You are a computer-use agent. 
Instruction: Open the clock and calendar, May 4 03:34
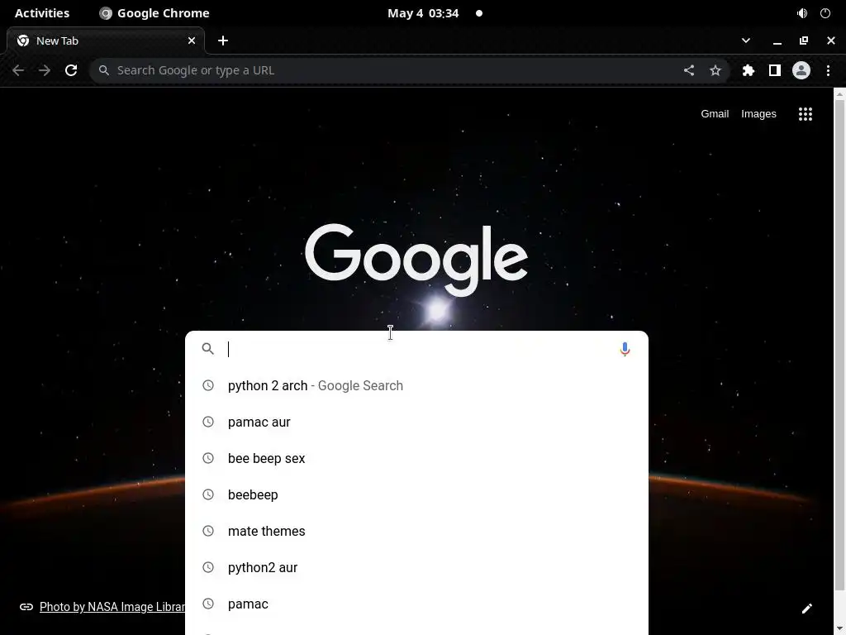pyautogui.click(x=423, y=13)
